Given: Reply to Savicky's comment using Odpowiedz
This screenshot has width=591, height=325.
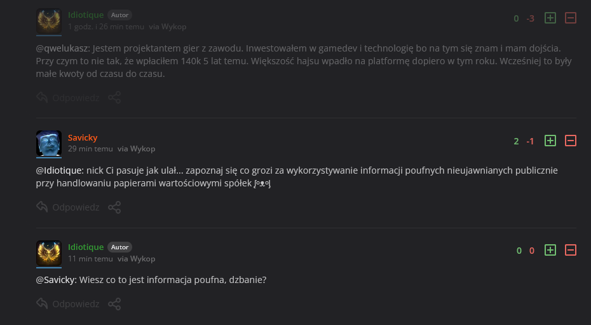Looking at the screenshot, I should (x=69, y=207).
